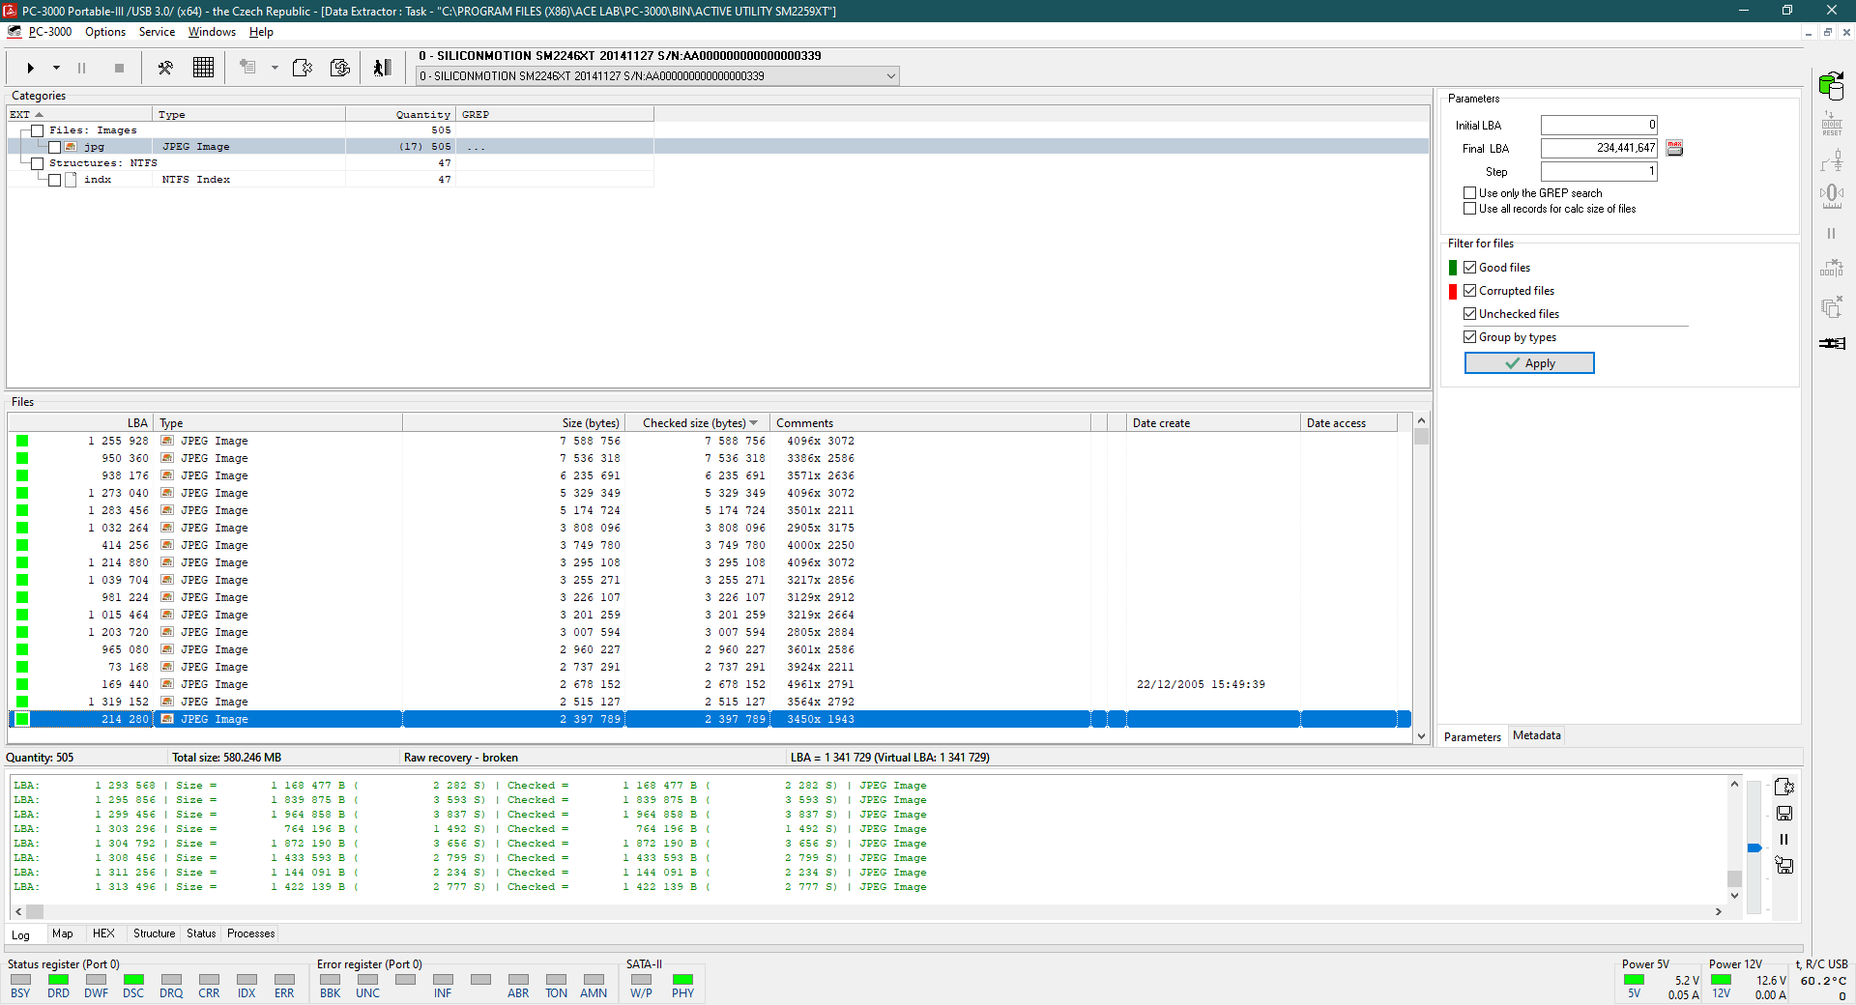Open the Service menu
1856x1005 pixels.
point(157,32)
